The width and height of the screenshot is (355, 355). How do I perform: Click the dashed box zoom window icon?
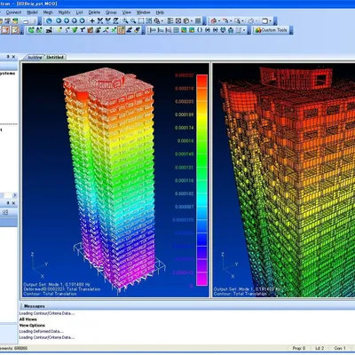[x=141, y=20]
